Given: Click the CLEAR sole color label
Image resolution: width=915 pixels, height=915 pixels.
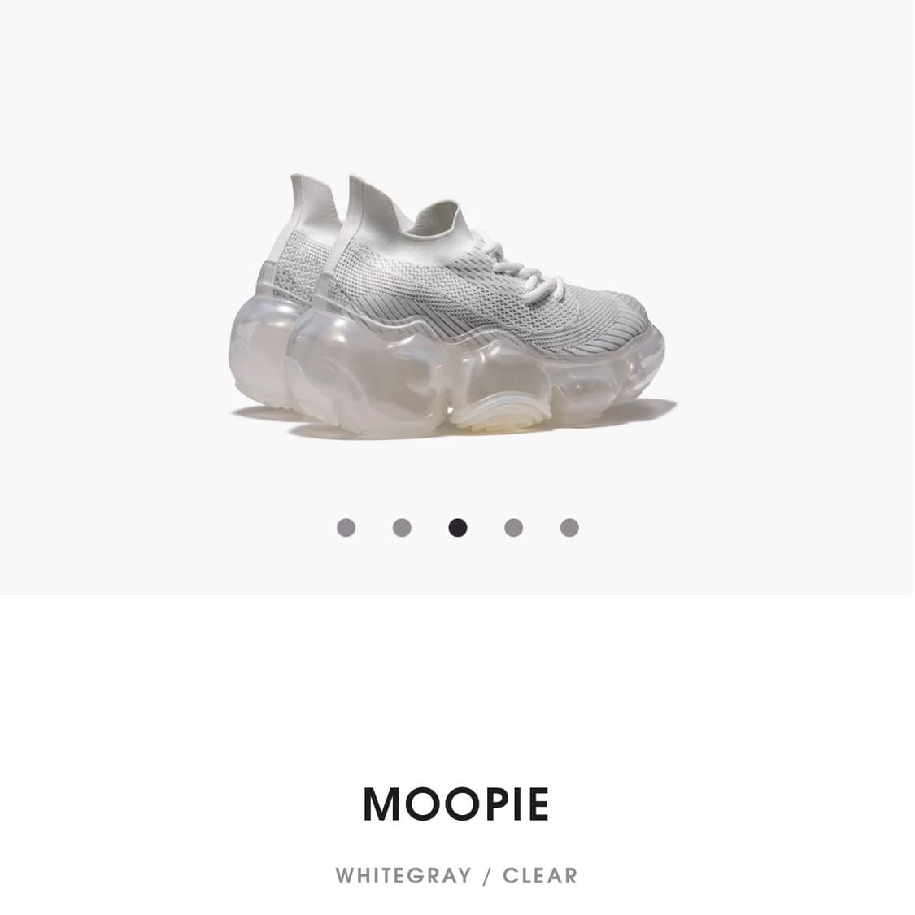Looking at the screenshot, I should point(540,875).
